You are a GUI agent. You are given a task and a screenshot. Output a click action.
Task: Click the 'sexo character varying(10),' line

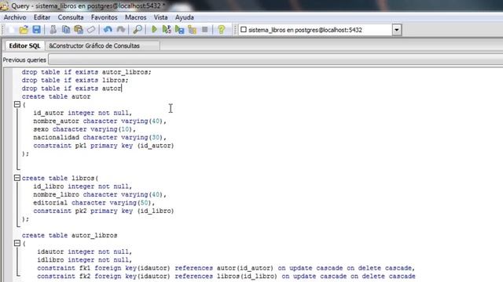click(x=84, y=129)
